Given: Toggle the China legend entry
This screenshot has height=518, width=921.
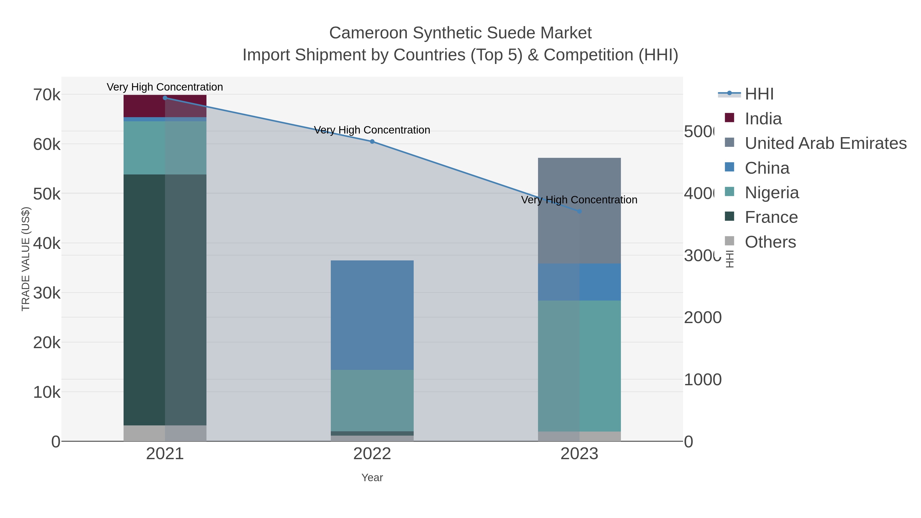Looking at the screenshot, I should (757, 168).
